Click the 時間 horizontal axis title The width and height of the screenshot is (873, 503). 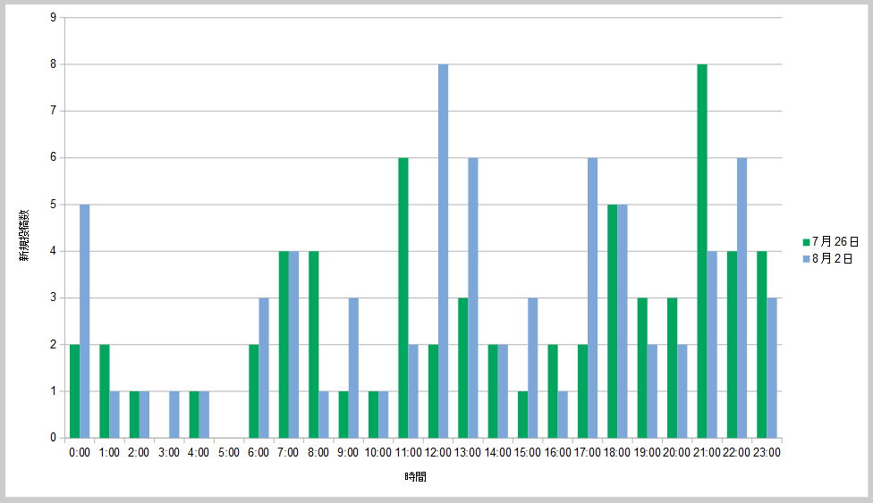[414, 477]
